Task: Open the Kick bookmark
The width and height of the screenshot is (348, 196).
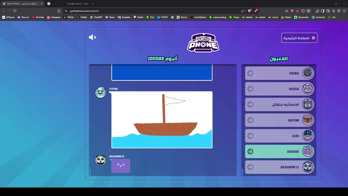Action: click(x=150, y=17)
